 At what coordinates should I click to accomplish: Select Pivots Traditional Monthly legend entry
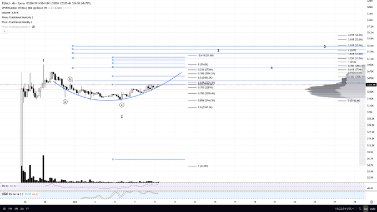click(17, 18)
